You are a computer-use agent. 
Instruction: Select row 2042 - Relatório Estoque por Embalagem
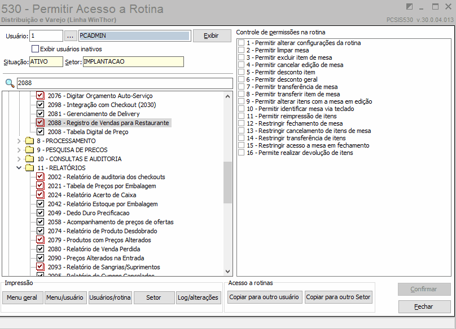click(x=103, y=204)
